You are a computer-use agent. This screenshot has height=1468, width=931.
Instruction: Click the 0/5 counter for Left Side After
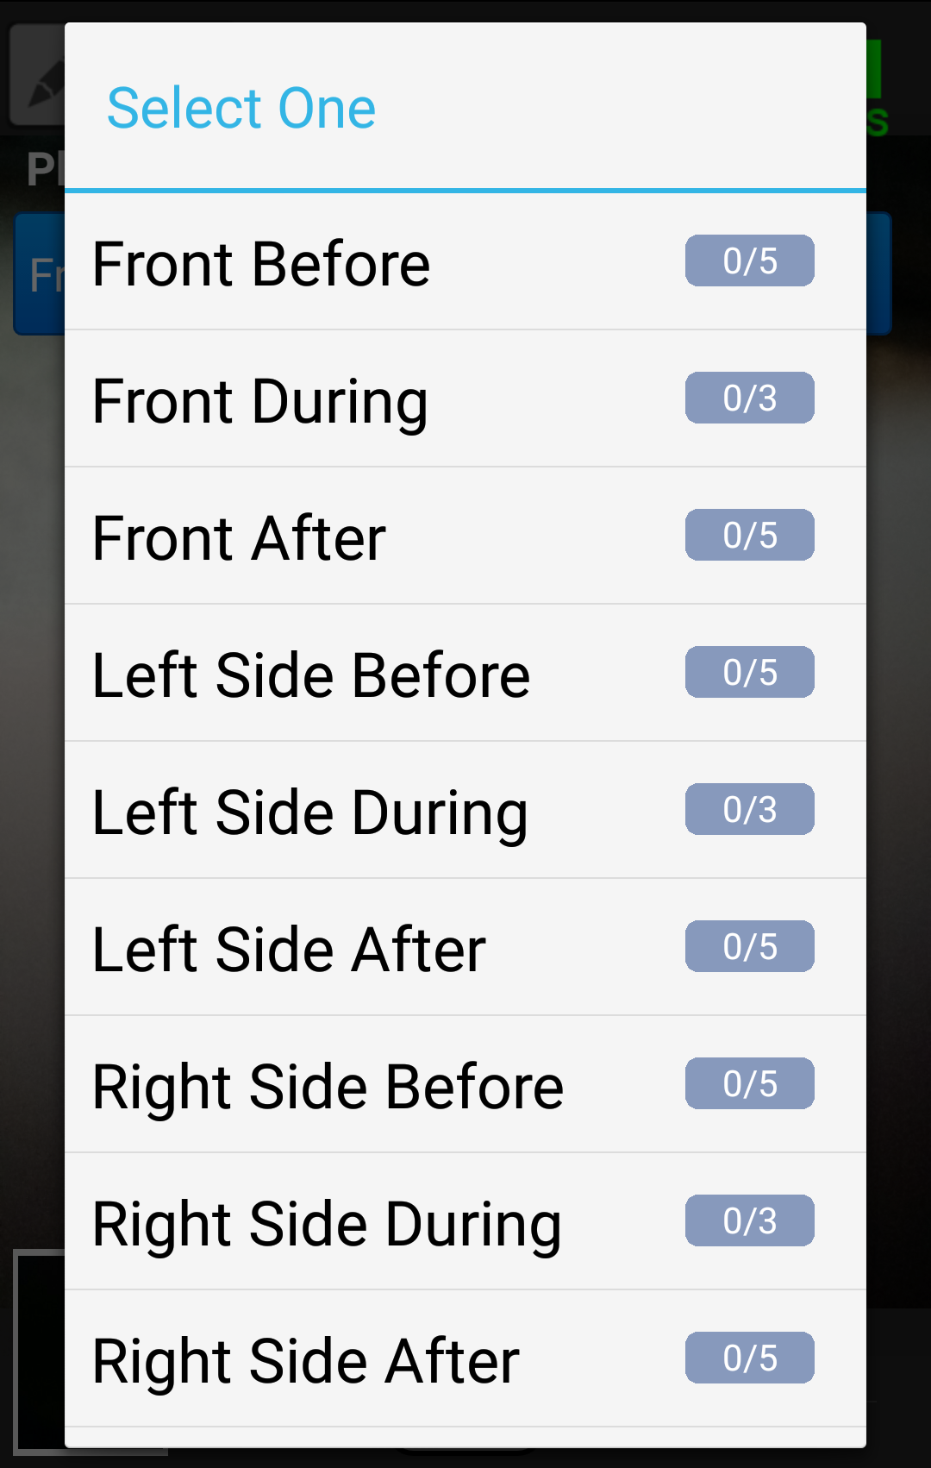[750, 946]
